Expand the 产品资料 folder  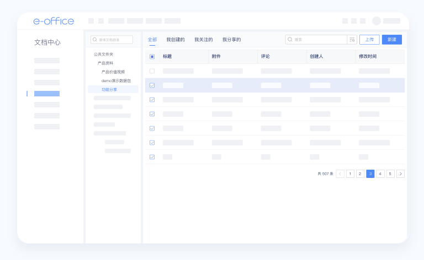point(105,63)
